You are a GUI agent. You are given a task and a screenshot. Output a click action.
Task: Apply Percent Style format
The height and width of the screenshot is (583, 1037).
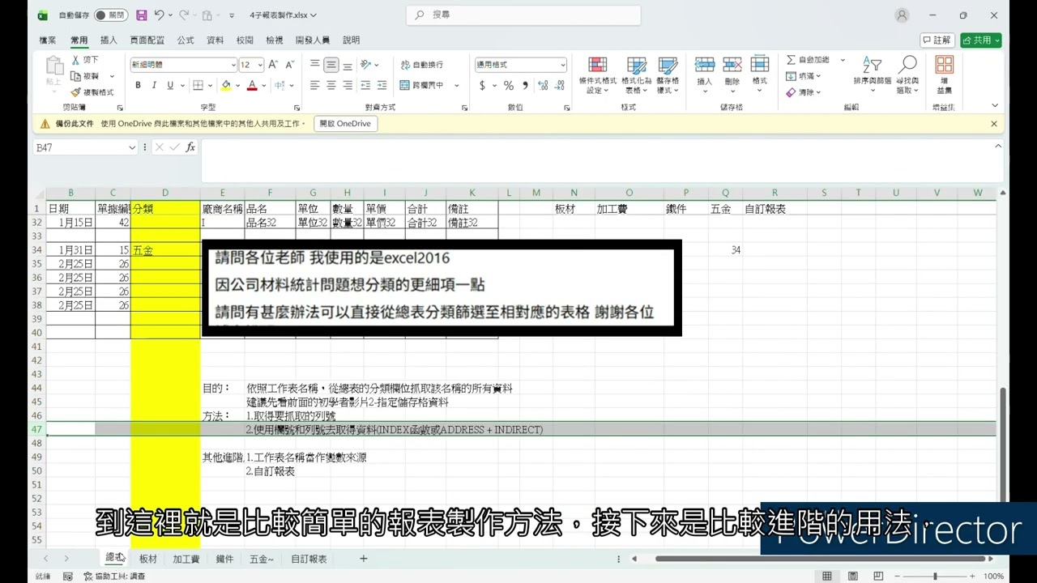pyautogui.click(x=509, y=85)
